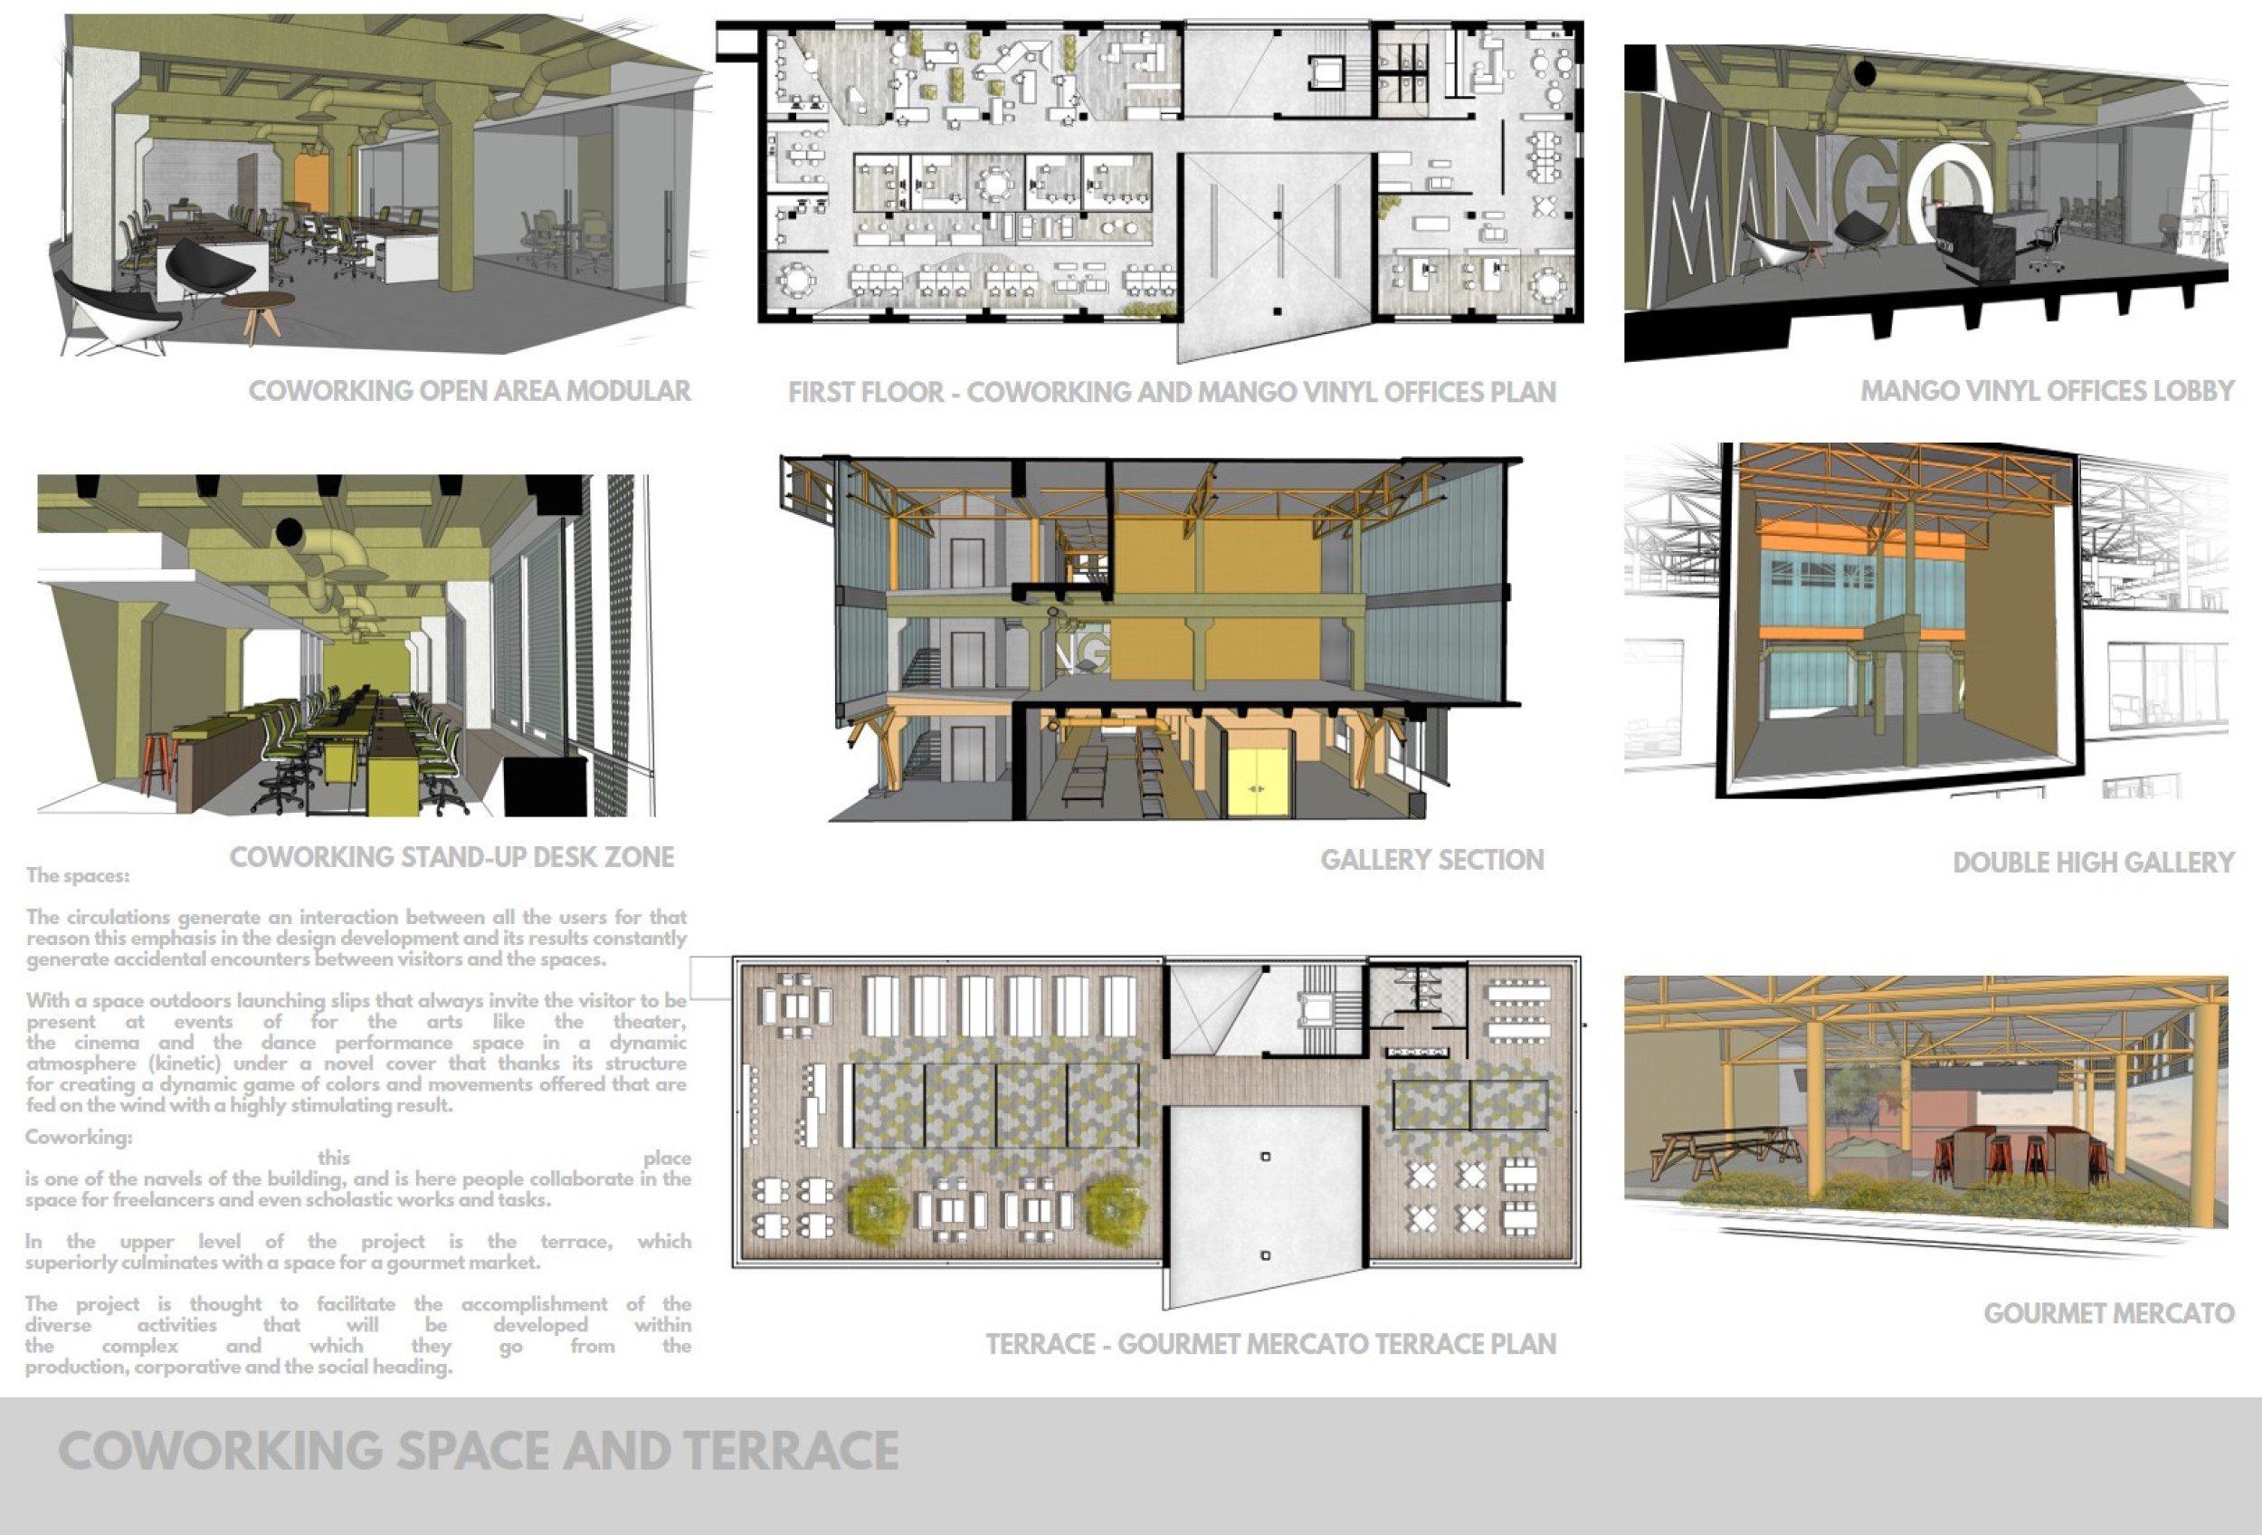This screenshot has width=2262, height=1535.
Task: Click the gallery section drawing
Action: pos(1148,637)
